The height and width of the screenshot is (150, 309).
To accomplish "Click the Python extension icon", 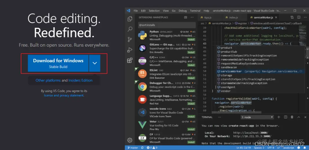I will (x=142, y=35).
